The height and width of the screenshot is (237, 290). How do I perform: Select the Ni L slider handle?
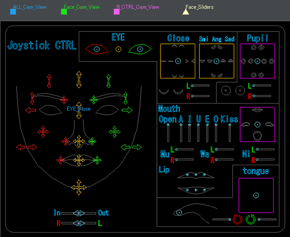(257, 149)
